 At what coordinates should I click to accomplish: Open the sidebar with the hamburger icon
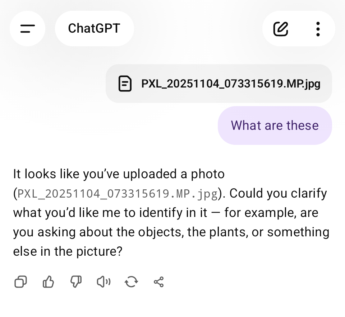28,29
